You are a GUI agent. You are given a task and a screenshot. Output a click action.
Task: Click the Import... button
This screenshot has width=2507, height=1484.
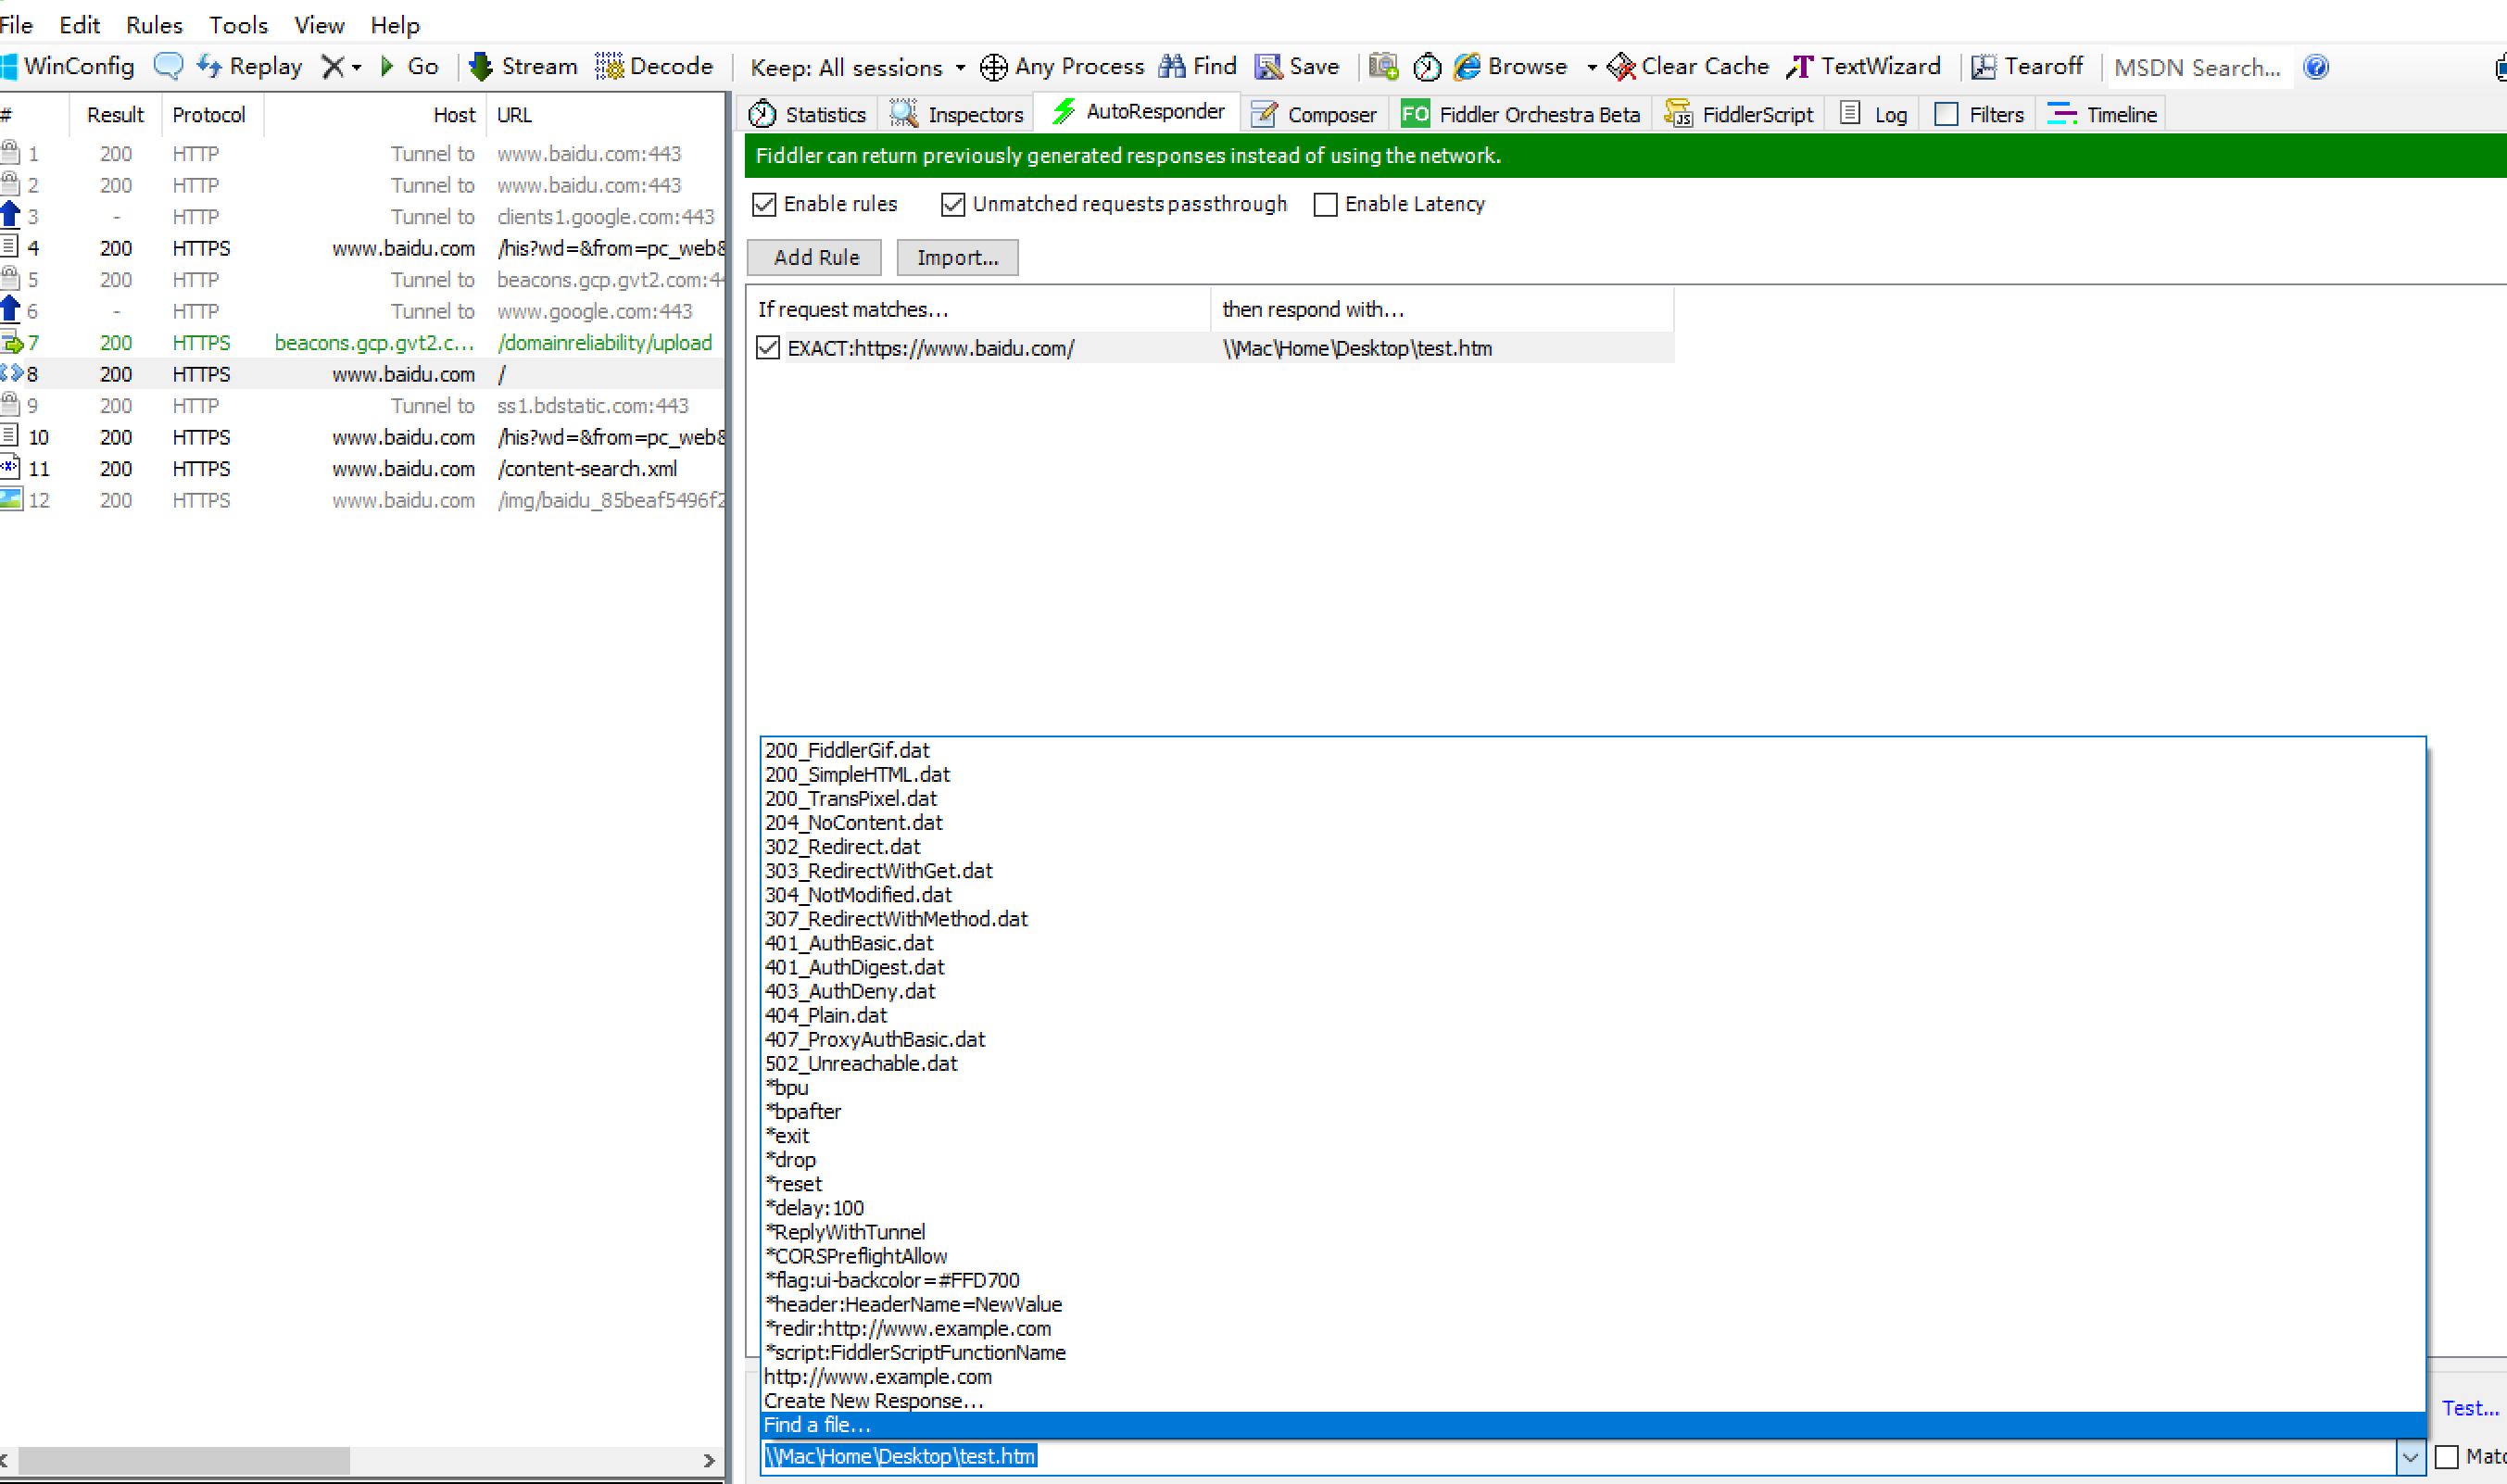(x=957, y=257)
